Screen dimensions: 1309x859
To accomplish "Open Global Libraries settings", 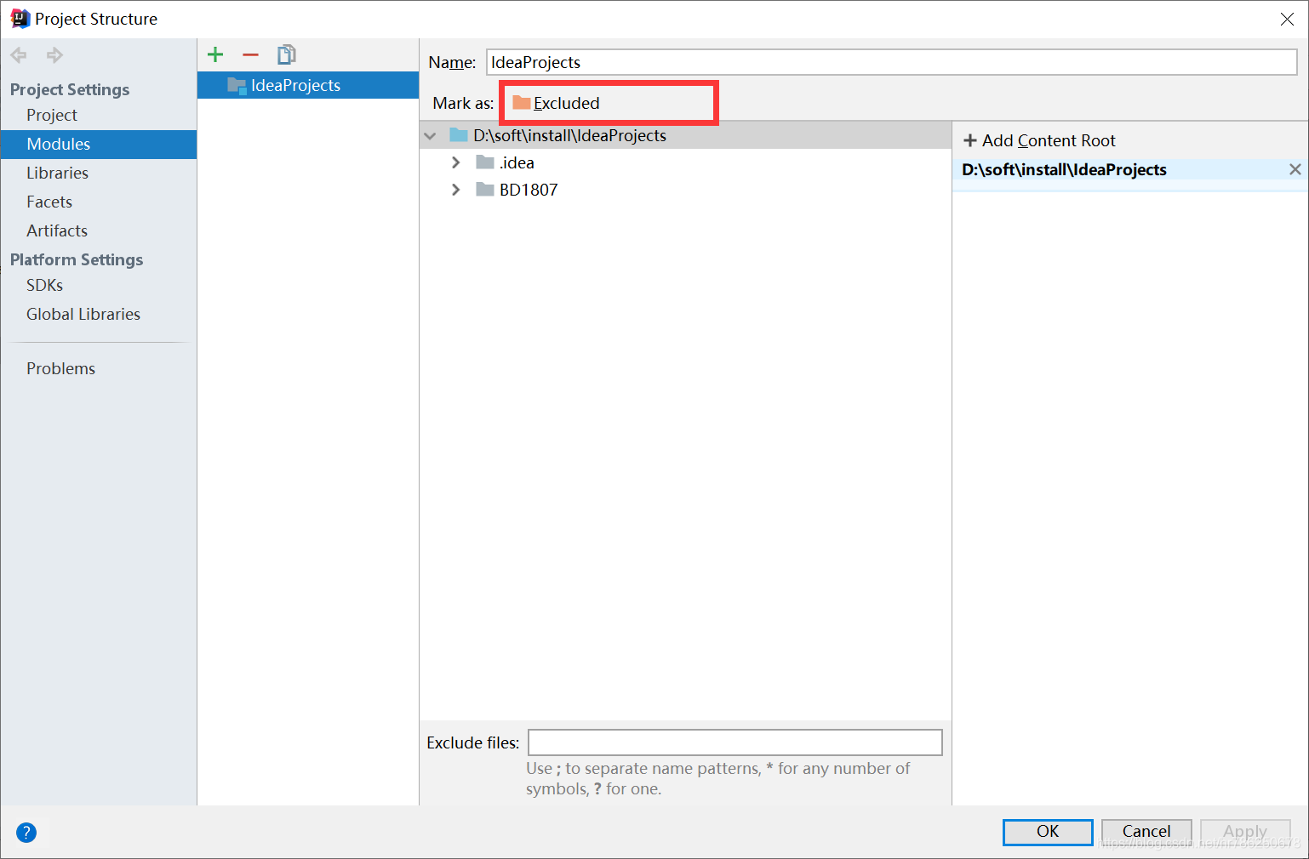I will click(x=83, y=314).
